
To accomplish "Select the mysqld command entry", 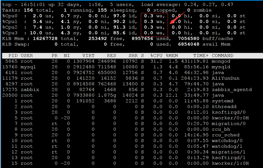I will pos(221,67).
